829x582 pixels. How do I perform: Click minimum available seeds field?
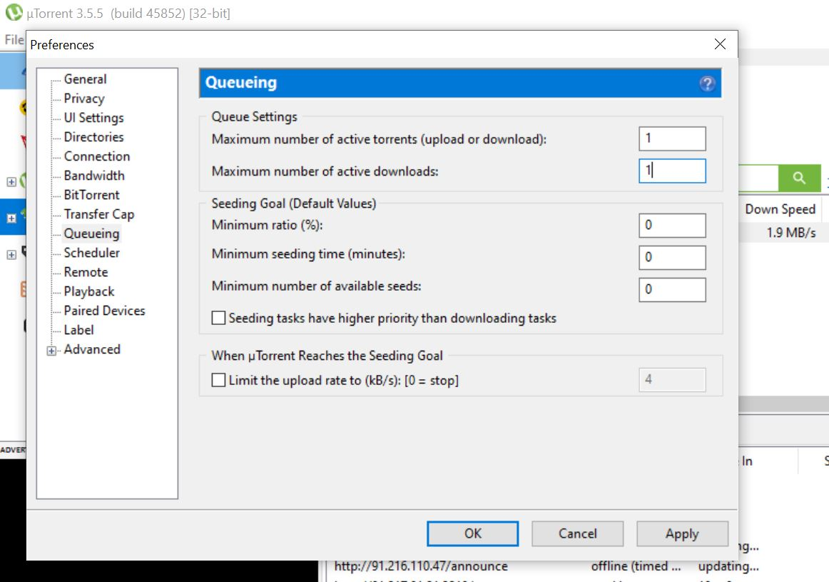(672, 290)
